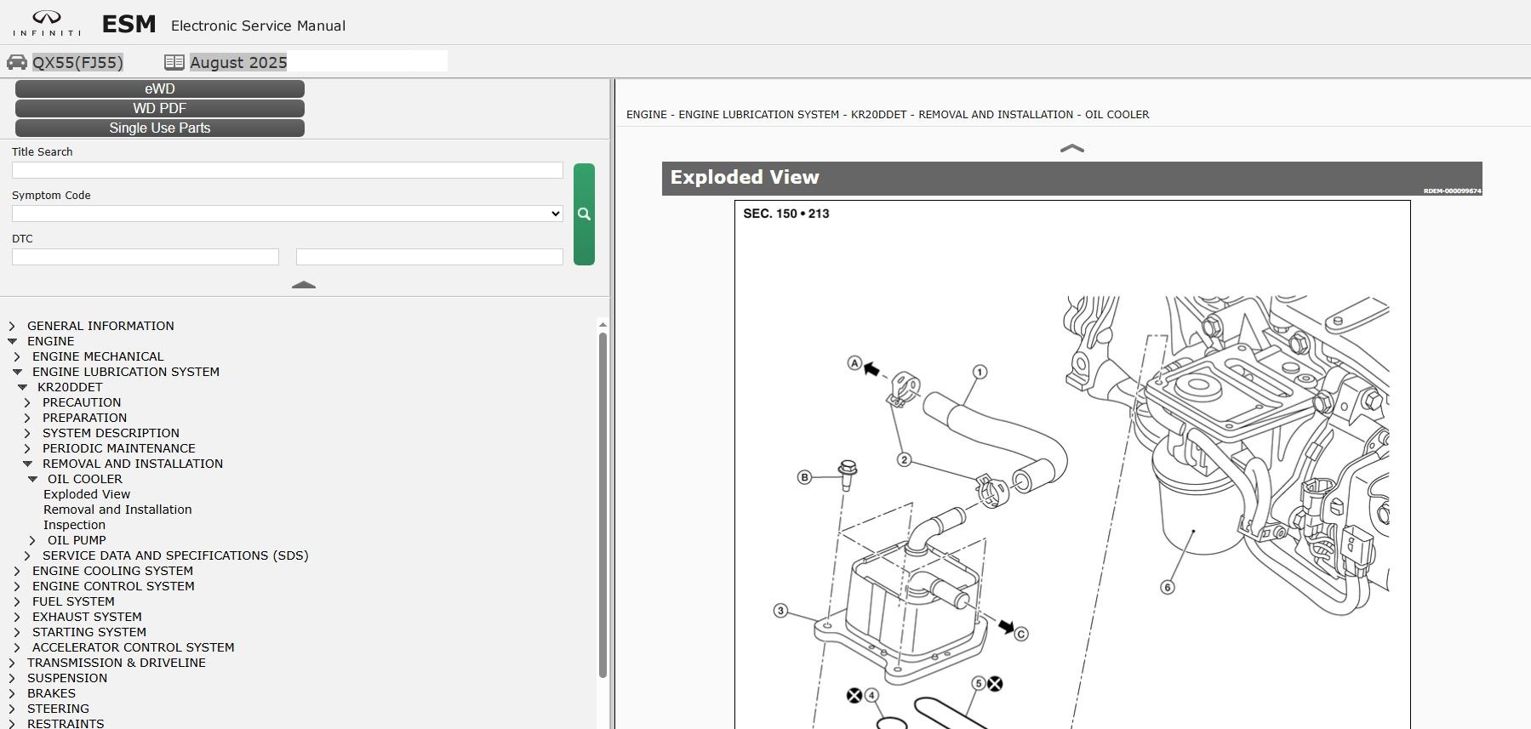Image resolution: width=1531 pixels, height=729 pixels.
Task: Select TRANSMISSION & DRIVELINE entry
Action: pyautogui.click(x=117, y=663)
